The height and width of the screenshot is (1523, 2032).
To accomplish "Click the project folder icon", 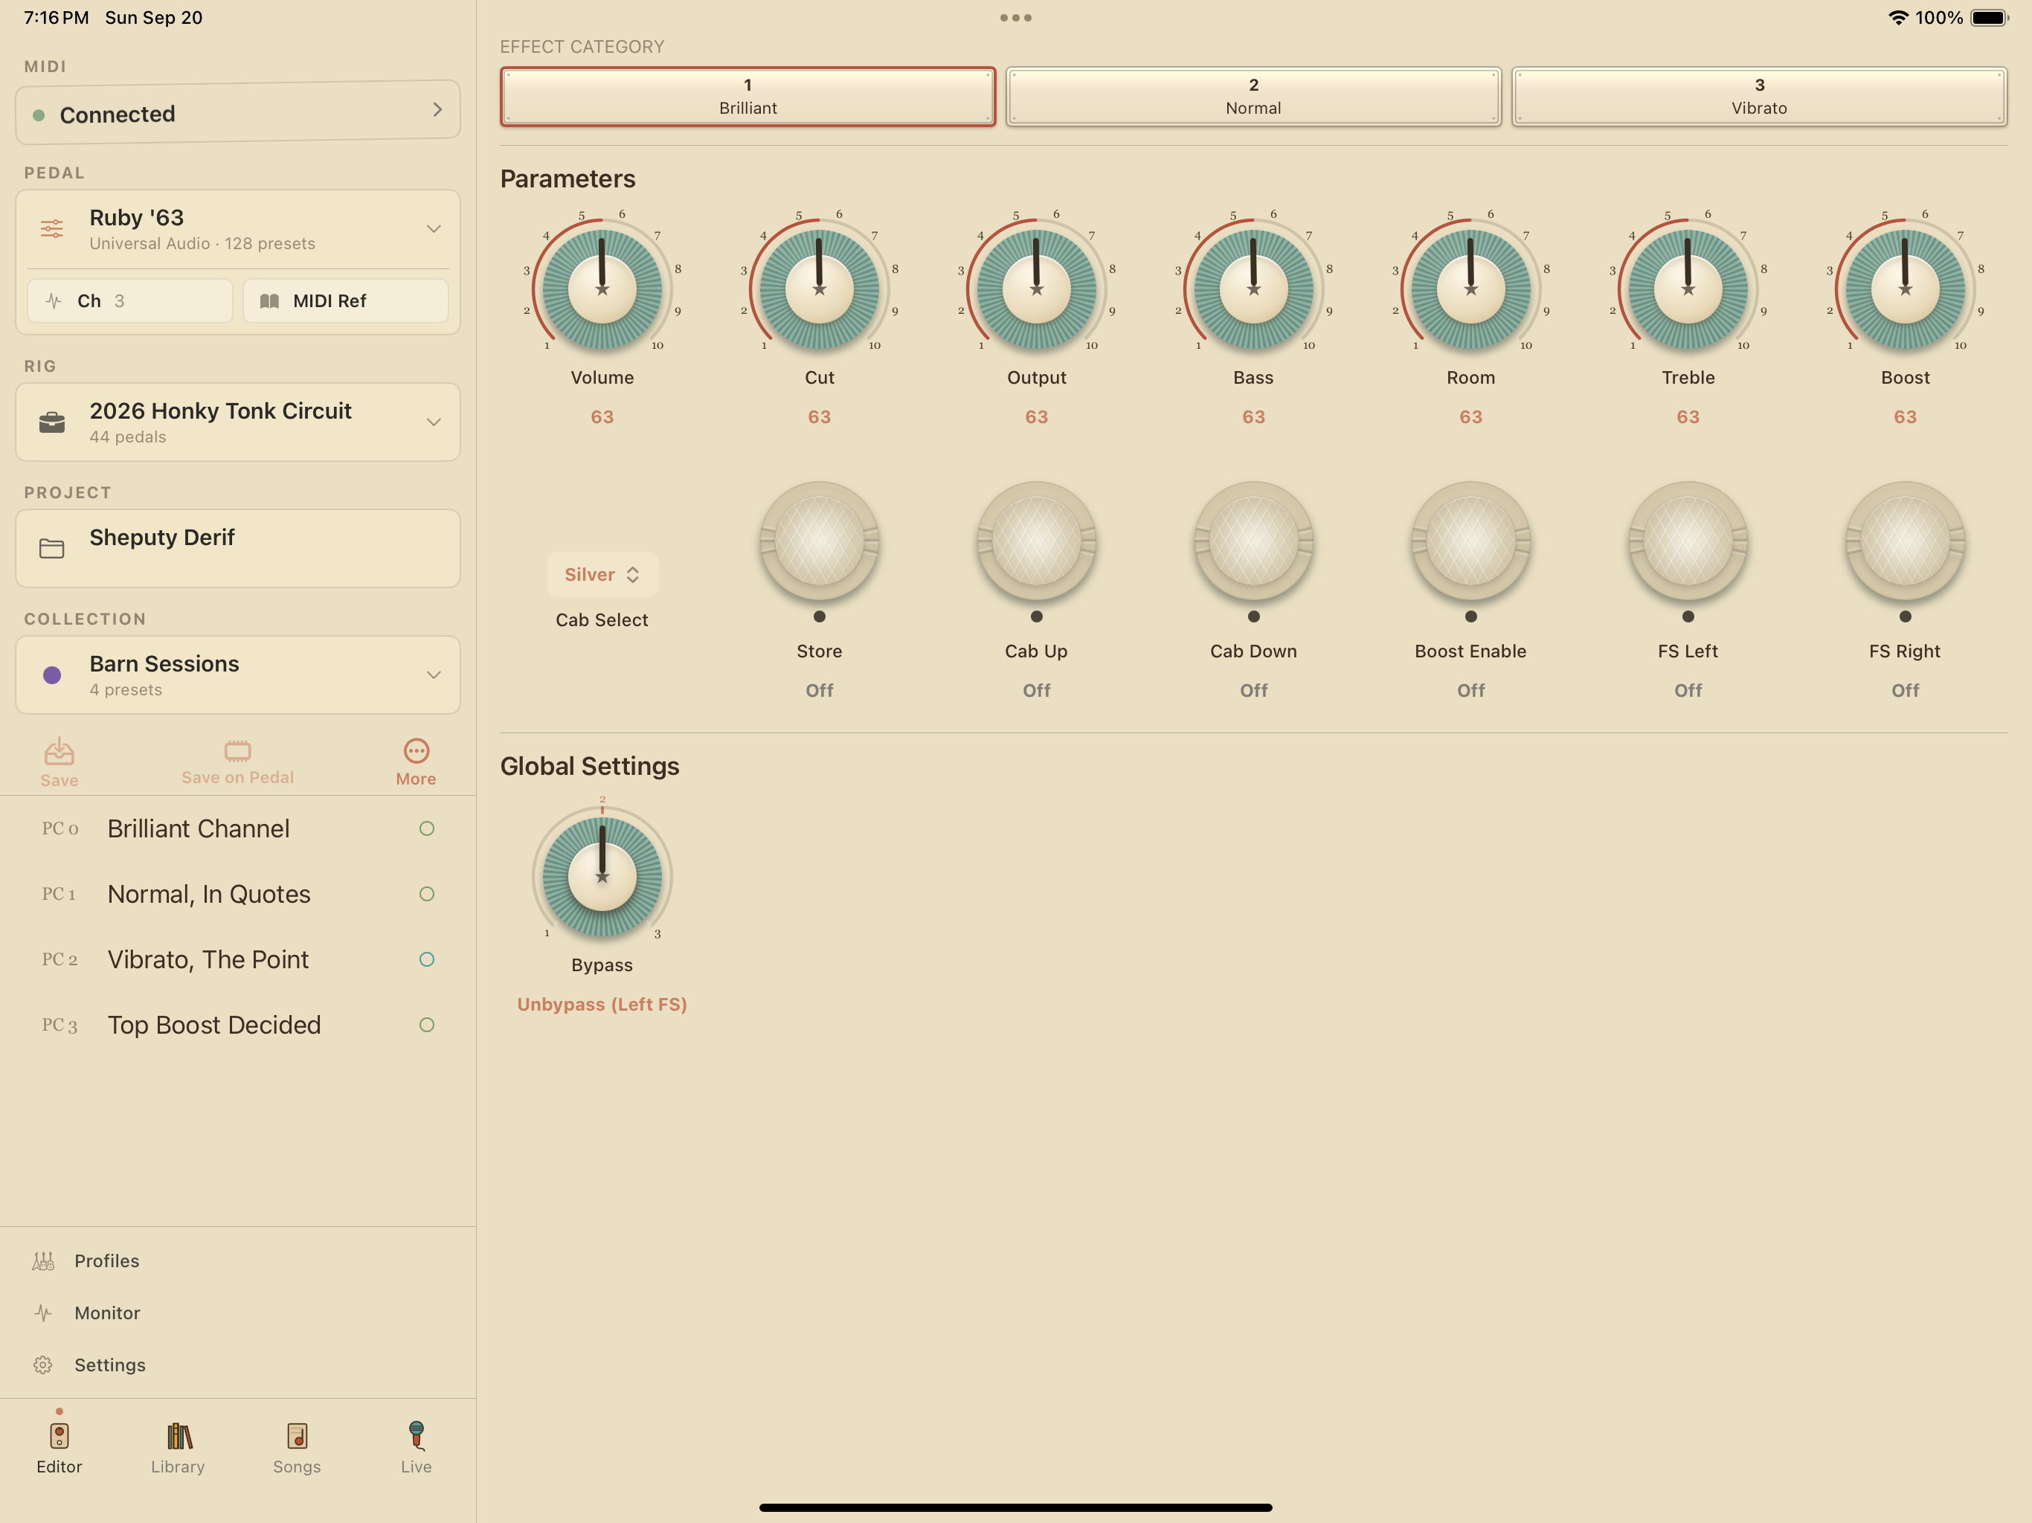I will [52, 548].
